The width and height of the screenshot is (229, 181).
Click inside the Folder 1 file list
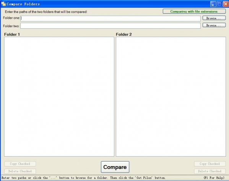(59, 97)
